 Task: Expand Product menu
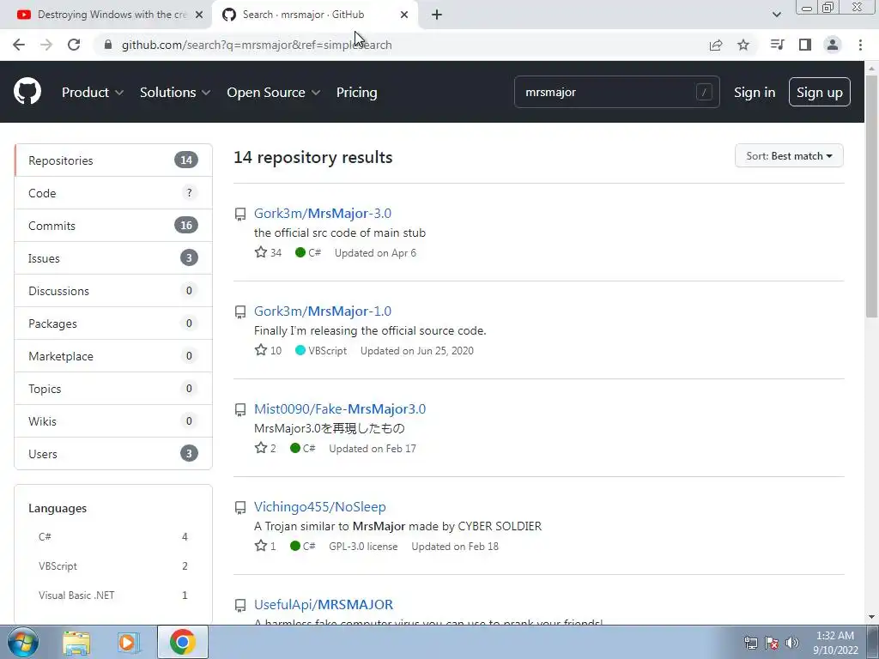tap(93, 93)
